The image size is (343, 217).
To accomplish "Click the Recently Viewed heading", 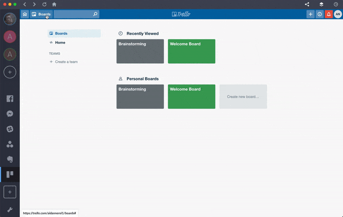I will [x=143, y=34].
